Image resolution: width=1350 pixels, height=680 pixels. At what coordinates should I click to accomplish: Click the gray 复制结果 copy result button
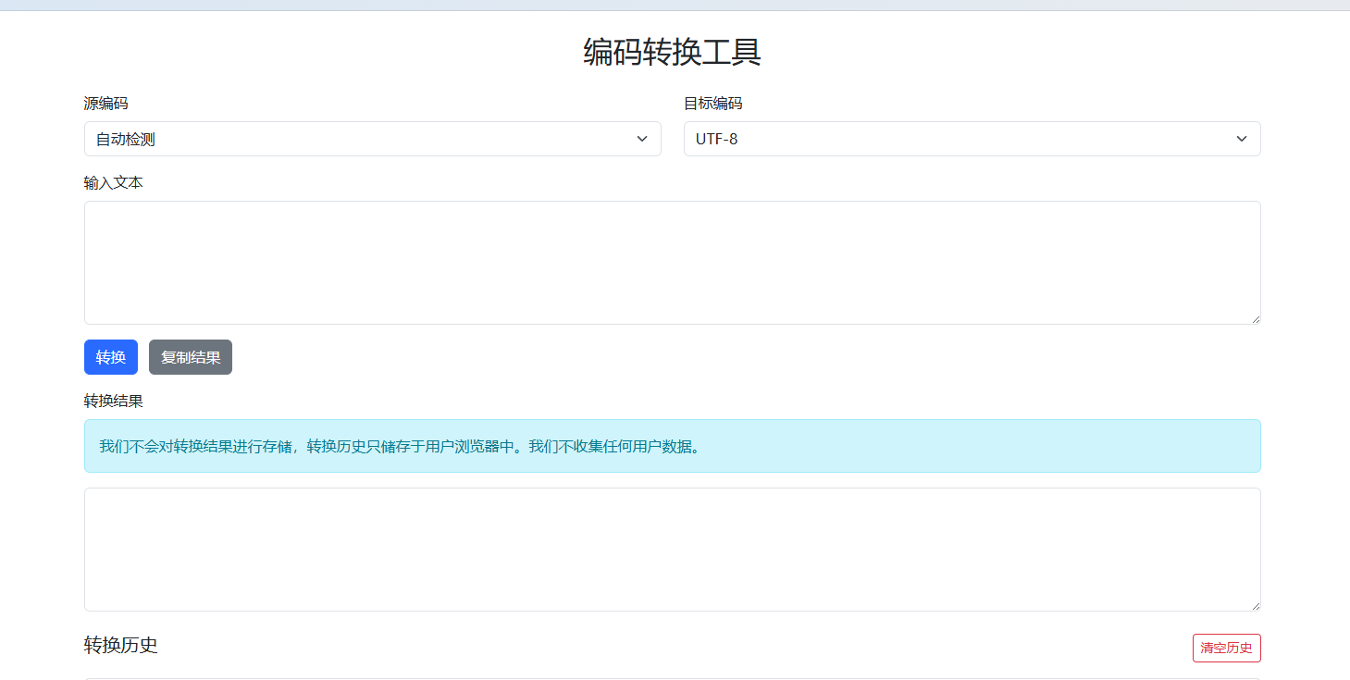[190, 357]
